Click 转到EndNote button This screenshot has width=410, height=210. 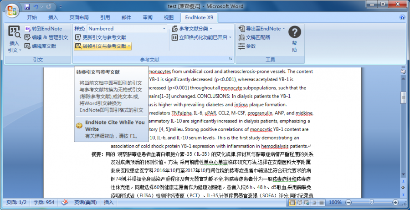43,29
